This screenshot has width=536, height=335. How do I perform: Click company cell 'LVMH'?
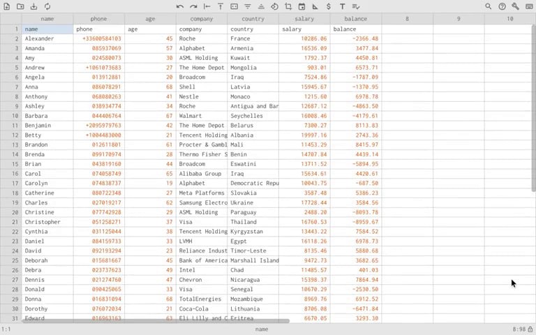(202, 241)
